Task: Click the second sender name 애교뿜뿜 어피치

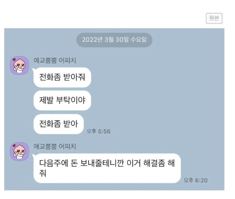Action: coord(55,146)
